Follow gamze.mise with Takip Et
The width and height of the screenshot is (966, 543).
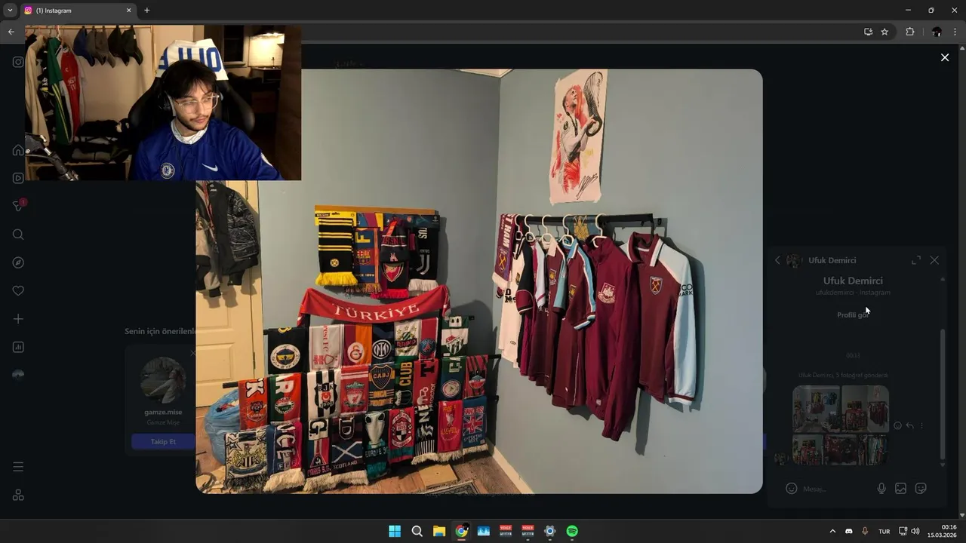click(x=163, y=441)
